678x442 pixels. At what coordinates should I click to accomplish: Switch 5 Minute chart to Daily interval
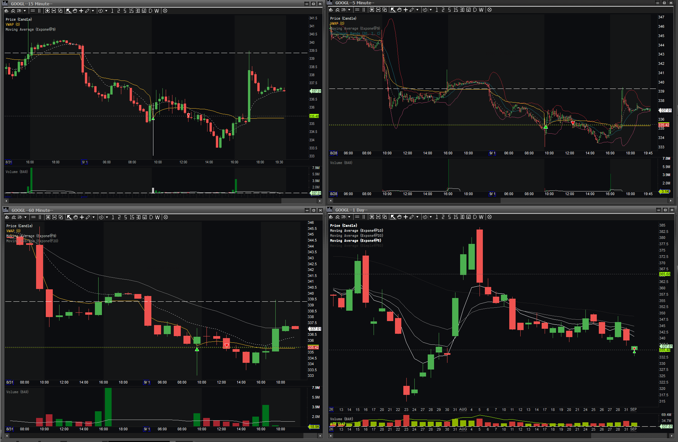475,10
